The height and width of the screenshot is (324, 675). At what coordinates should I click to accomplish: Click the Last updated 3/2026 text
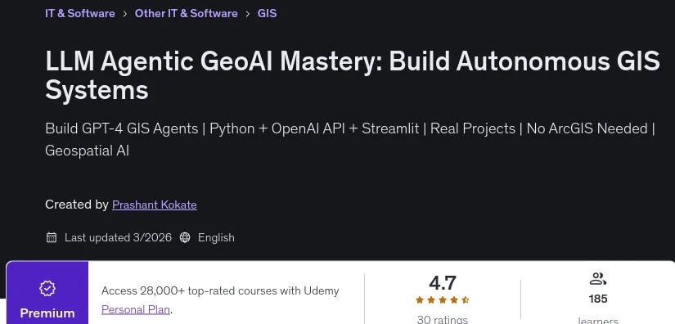click(118, 237)
